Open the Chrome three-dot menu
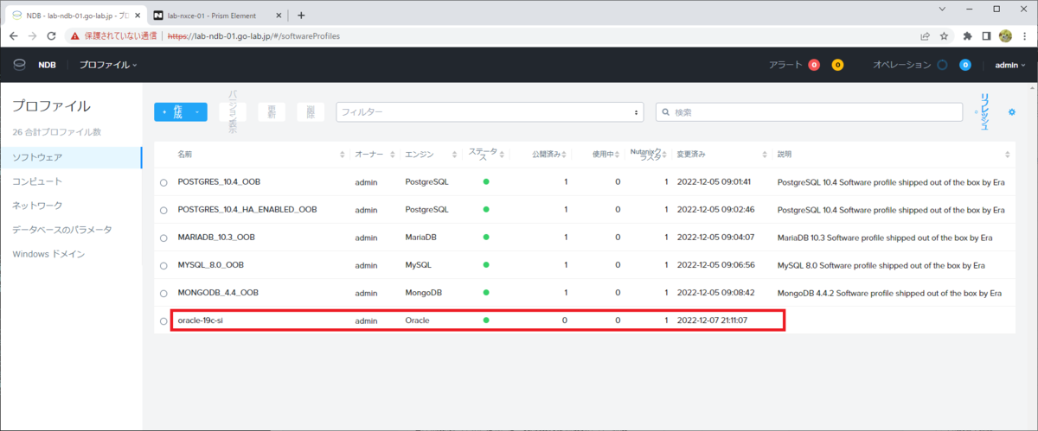This screenshot has width=1038, height=431. point(1024,36)
